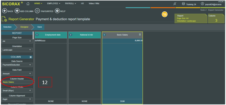Click the left panel scrollbar
Image resolution: width=226 pixels, height=105 pixels.
pos(33,35)
